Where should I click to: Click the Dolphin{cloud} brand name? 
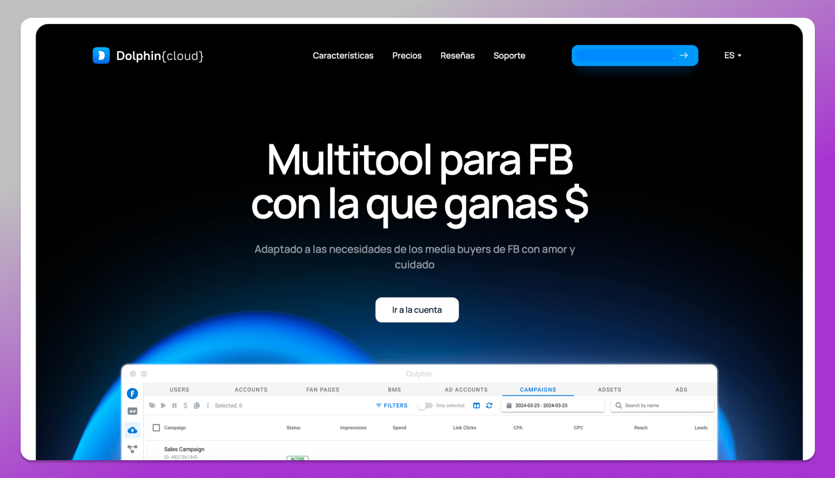click(x=160, y=56)
